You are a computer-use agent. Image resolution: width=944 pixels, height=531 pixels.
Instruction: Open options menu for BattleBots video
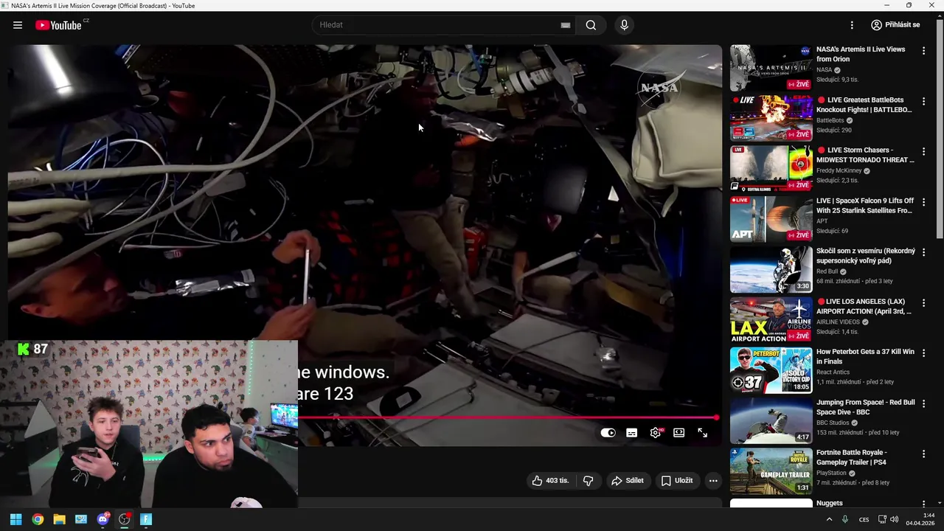[x=923, y=101]
